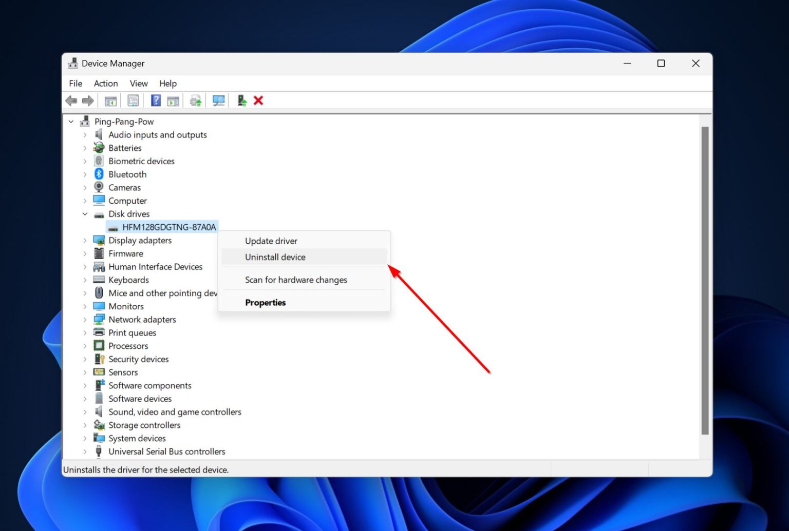Expand the Universal Serial Bus controllers category
Screen dimensions: 789x531
tap(85, 451)
